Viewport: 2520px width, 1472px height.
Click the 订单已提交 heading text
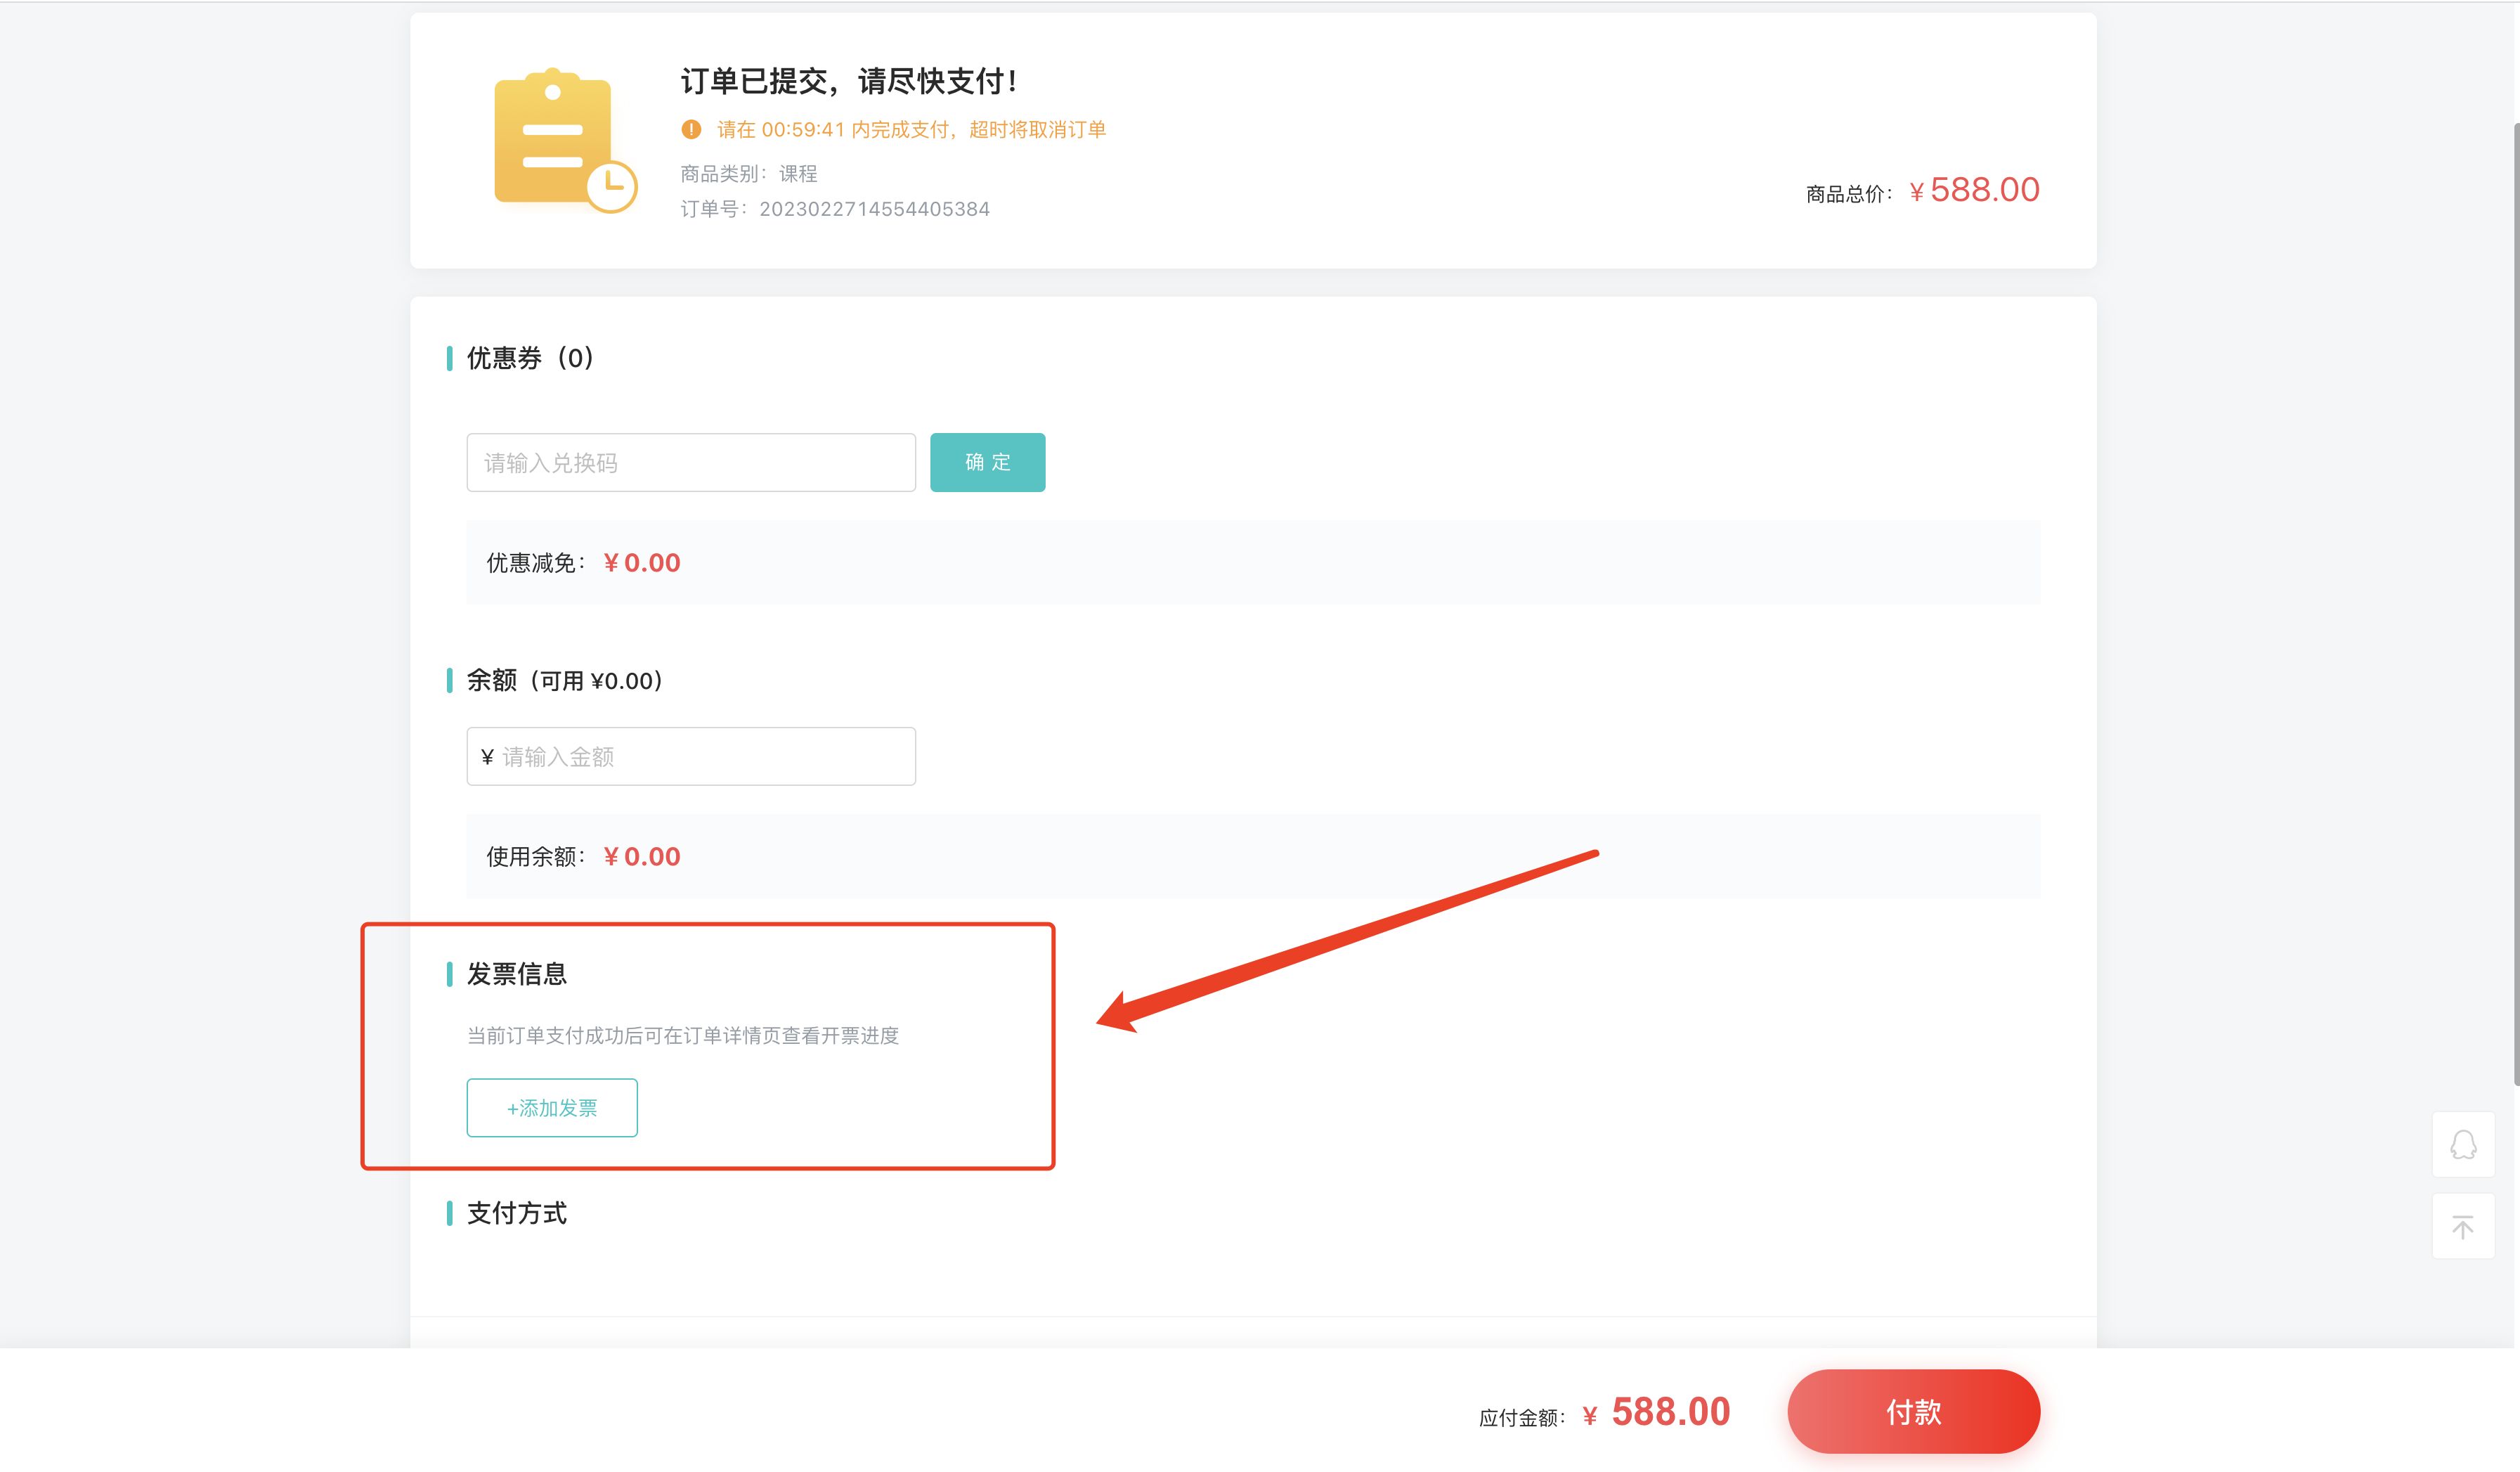click(x=848, y=81)
